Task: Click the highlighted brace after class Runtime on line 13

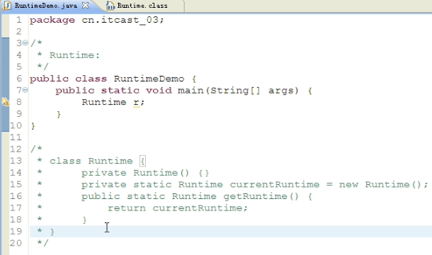Action: click(142, 161)
